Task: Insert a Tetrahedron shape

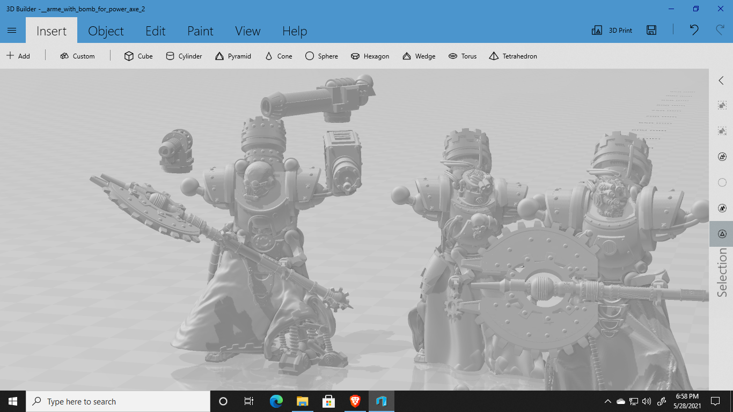Action: point(513,56)
